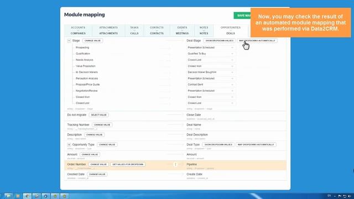The height and width of the screenshot is (199, 354).
Task: Click Select Value next to Do not migrate
Action: click(x=98, y=115)
